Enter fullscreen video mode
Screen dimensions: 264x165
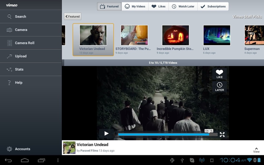pyautogui.click(x=222, y=134)
